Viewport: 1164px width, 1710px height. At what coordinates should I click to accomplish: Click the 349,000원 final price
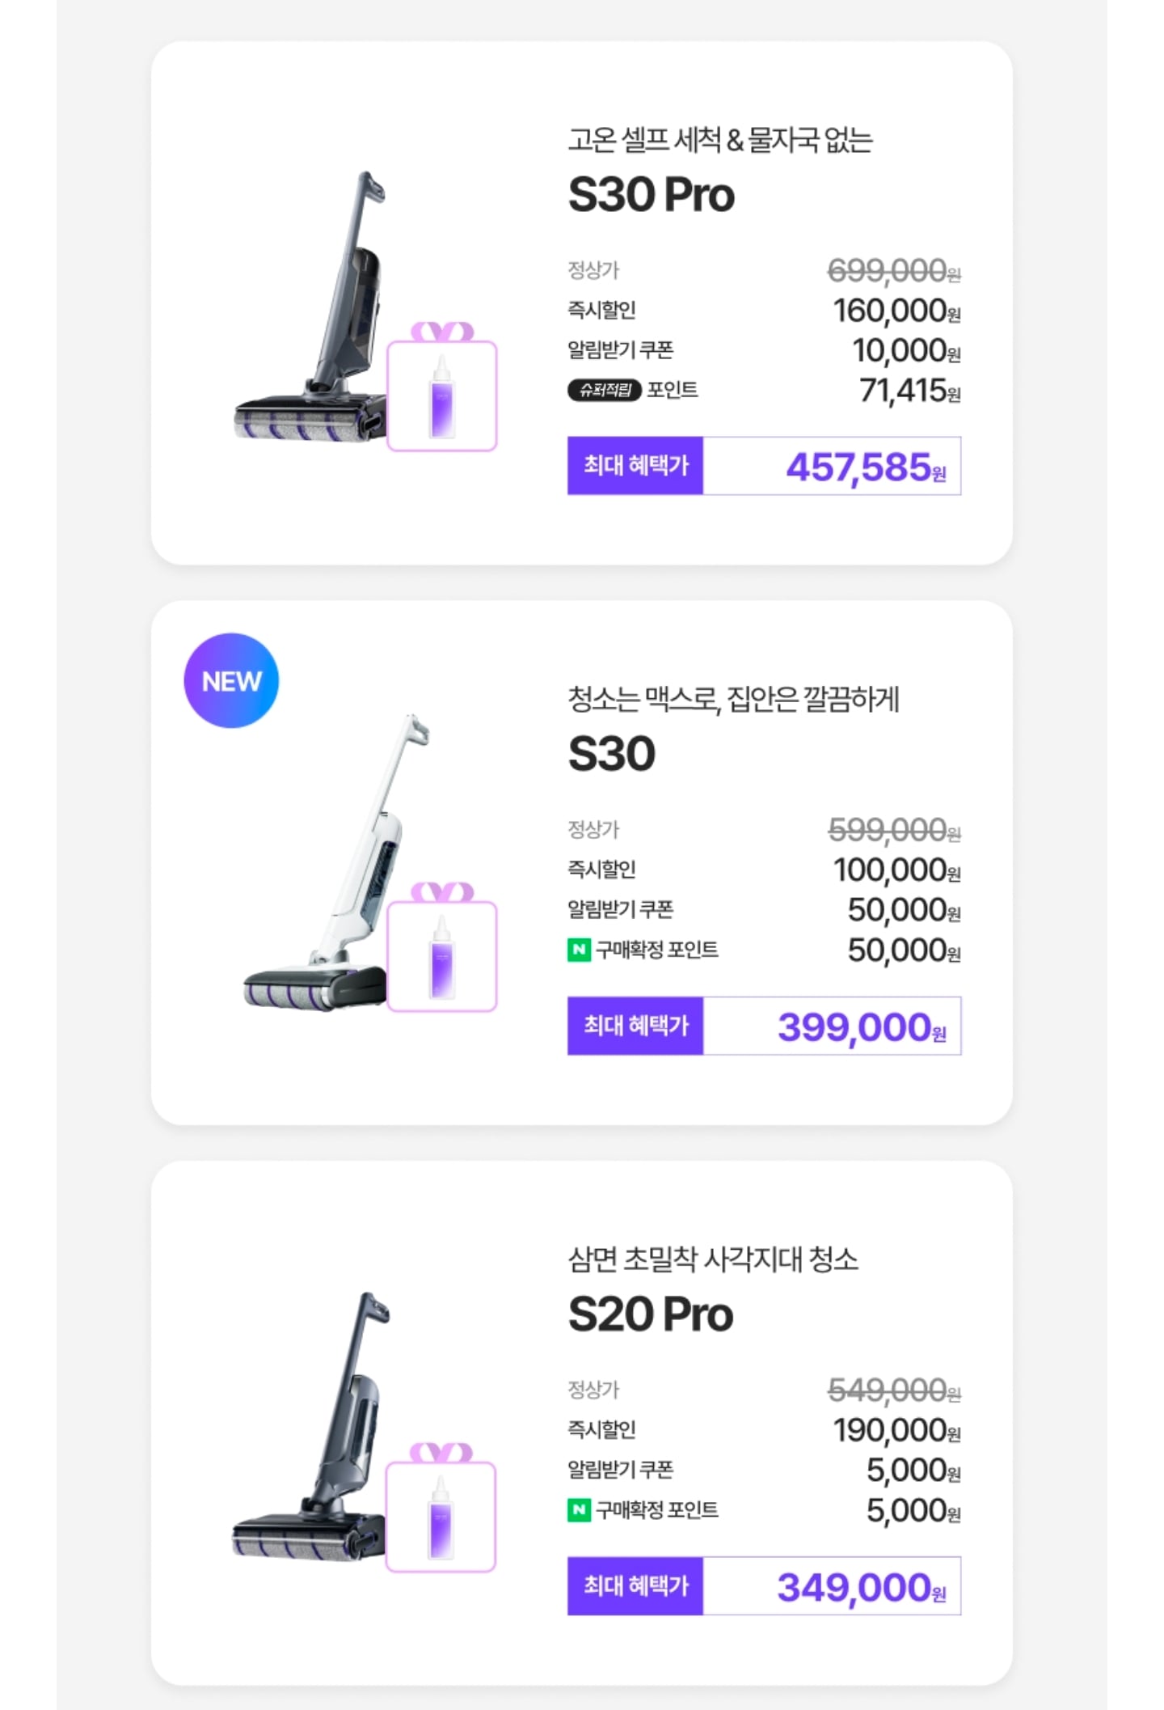(x=860, y=1587)
